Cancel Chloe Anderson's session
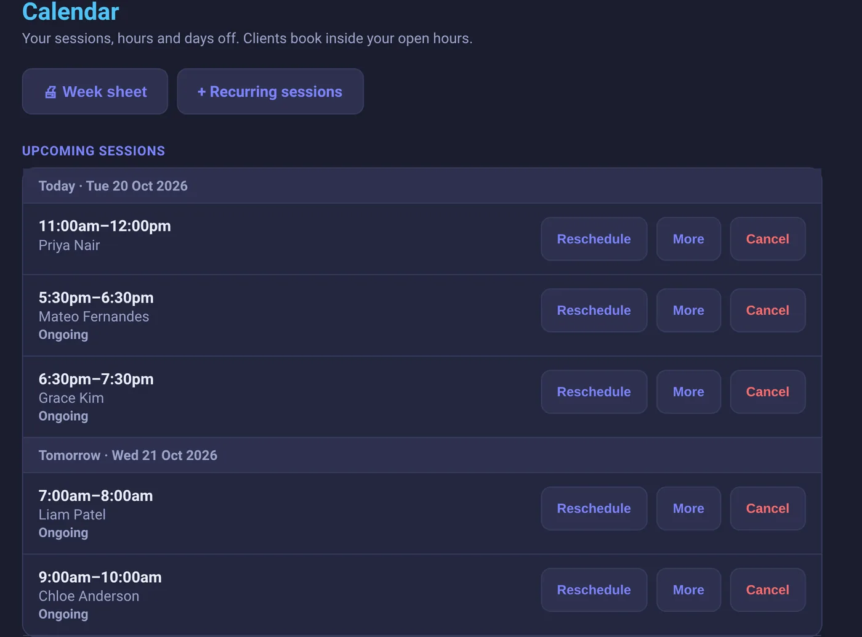The width and height of the screenshot is (862, 637). pos(767,590)
